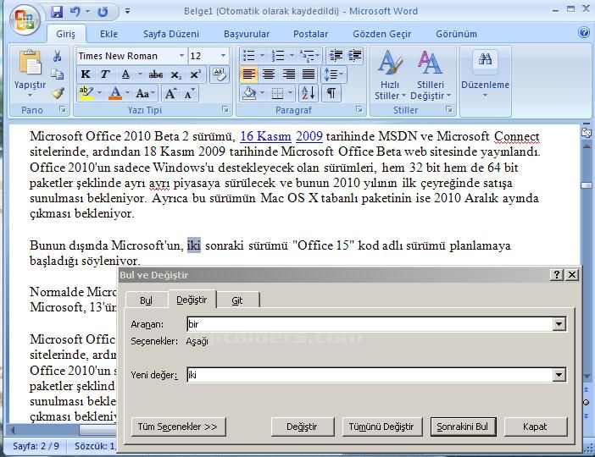Customize Quick Access Toolbar arrow
This screenshot has height=457, width=595.
click(127, 11)
